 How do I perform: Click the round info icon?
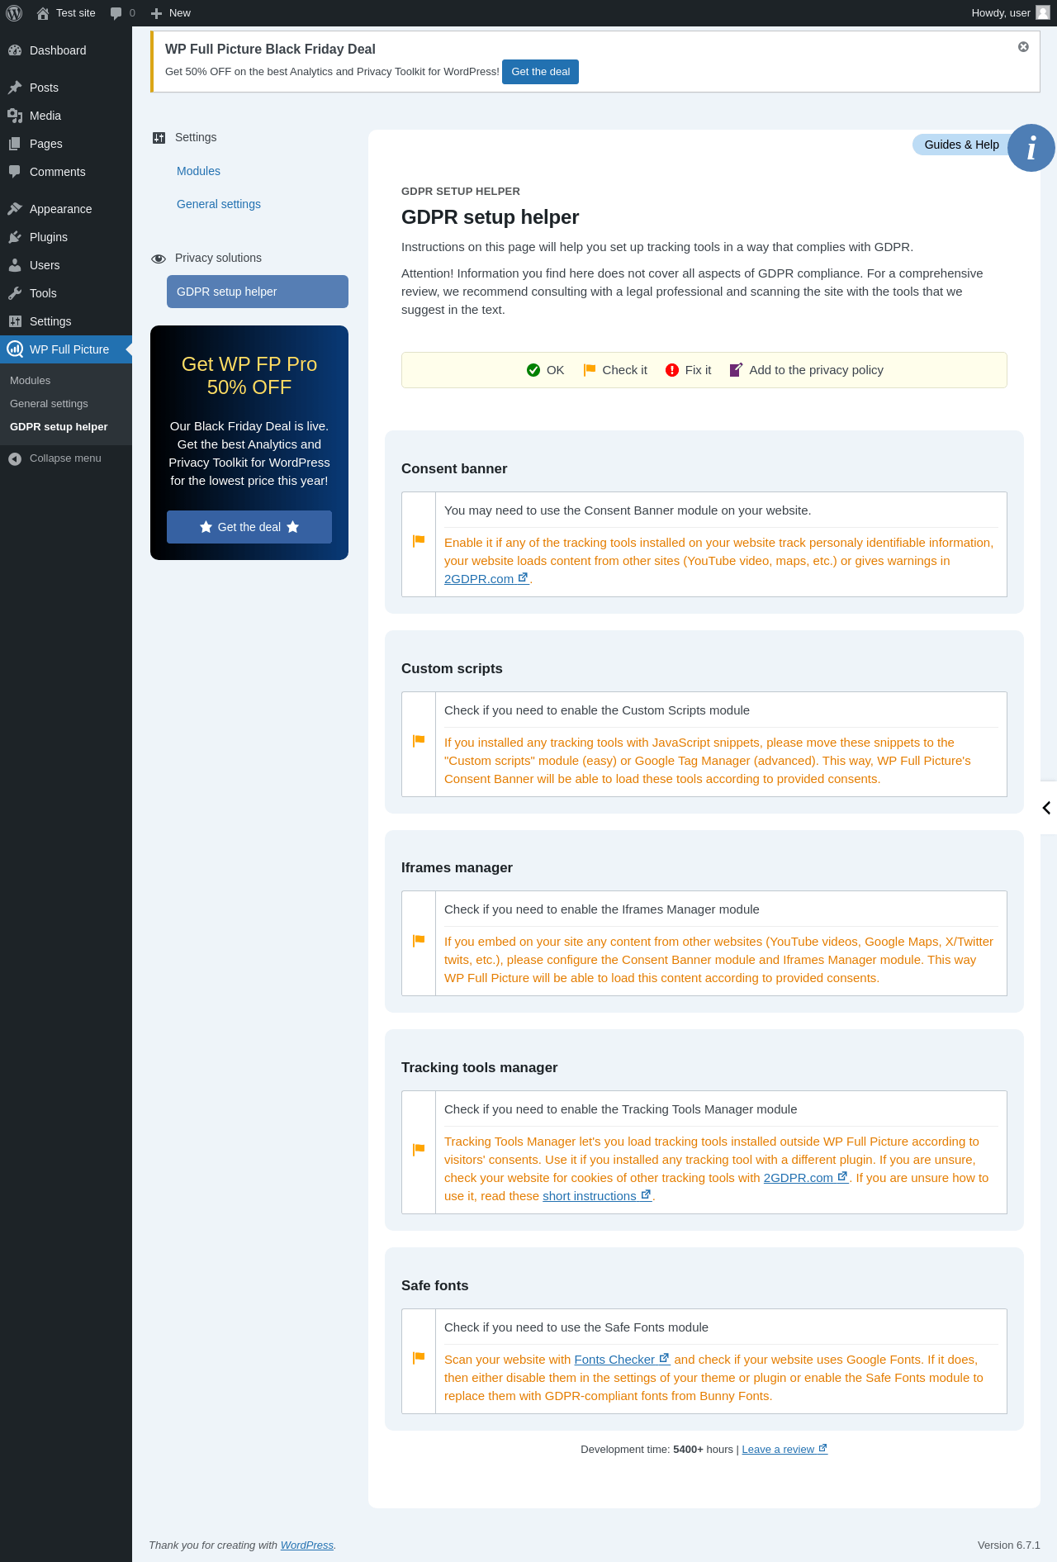tap(1031, 148)
